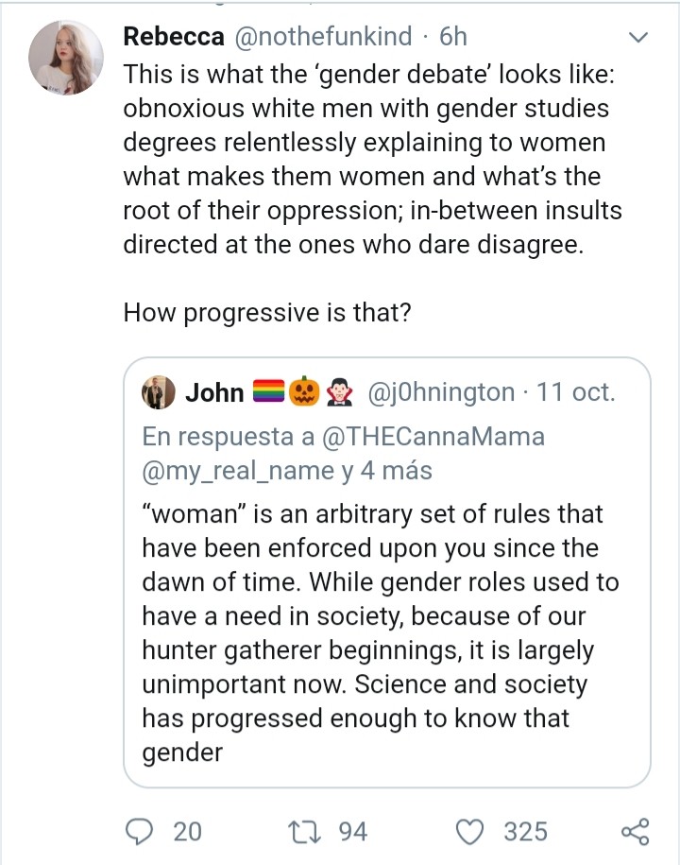Open Rebecca's display name link
The image size is (680, 865).
[x=174, y=37]
